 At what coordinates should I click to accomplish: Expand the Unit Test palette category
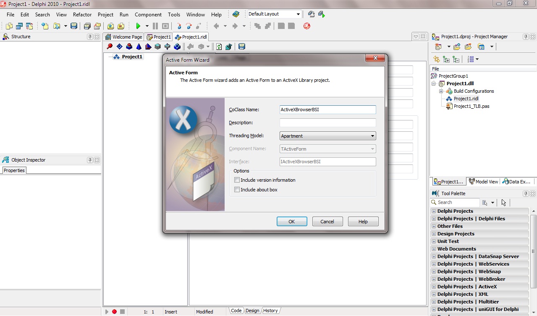[434, 241]
